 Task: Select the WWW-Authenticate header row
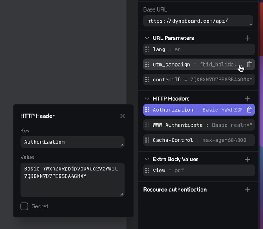(202, 125)
